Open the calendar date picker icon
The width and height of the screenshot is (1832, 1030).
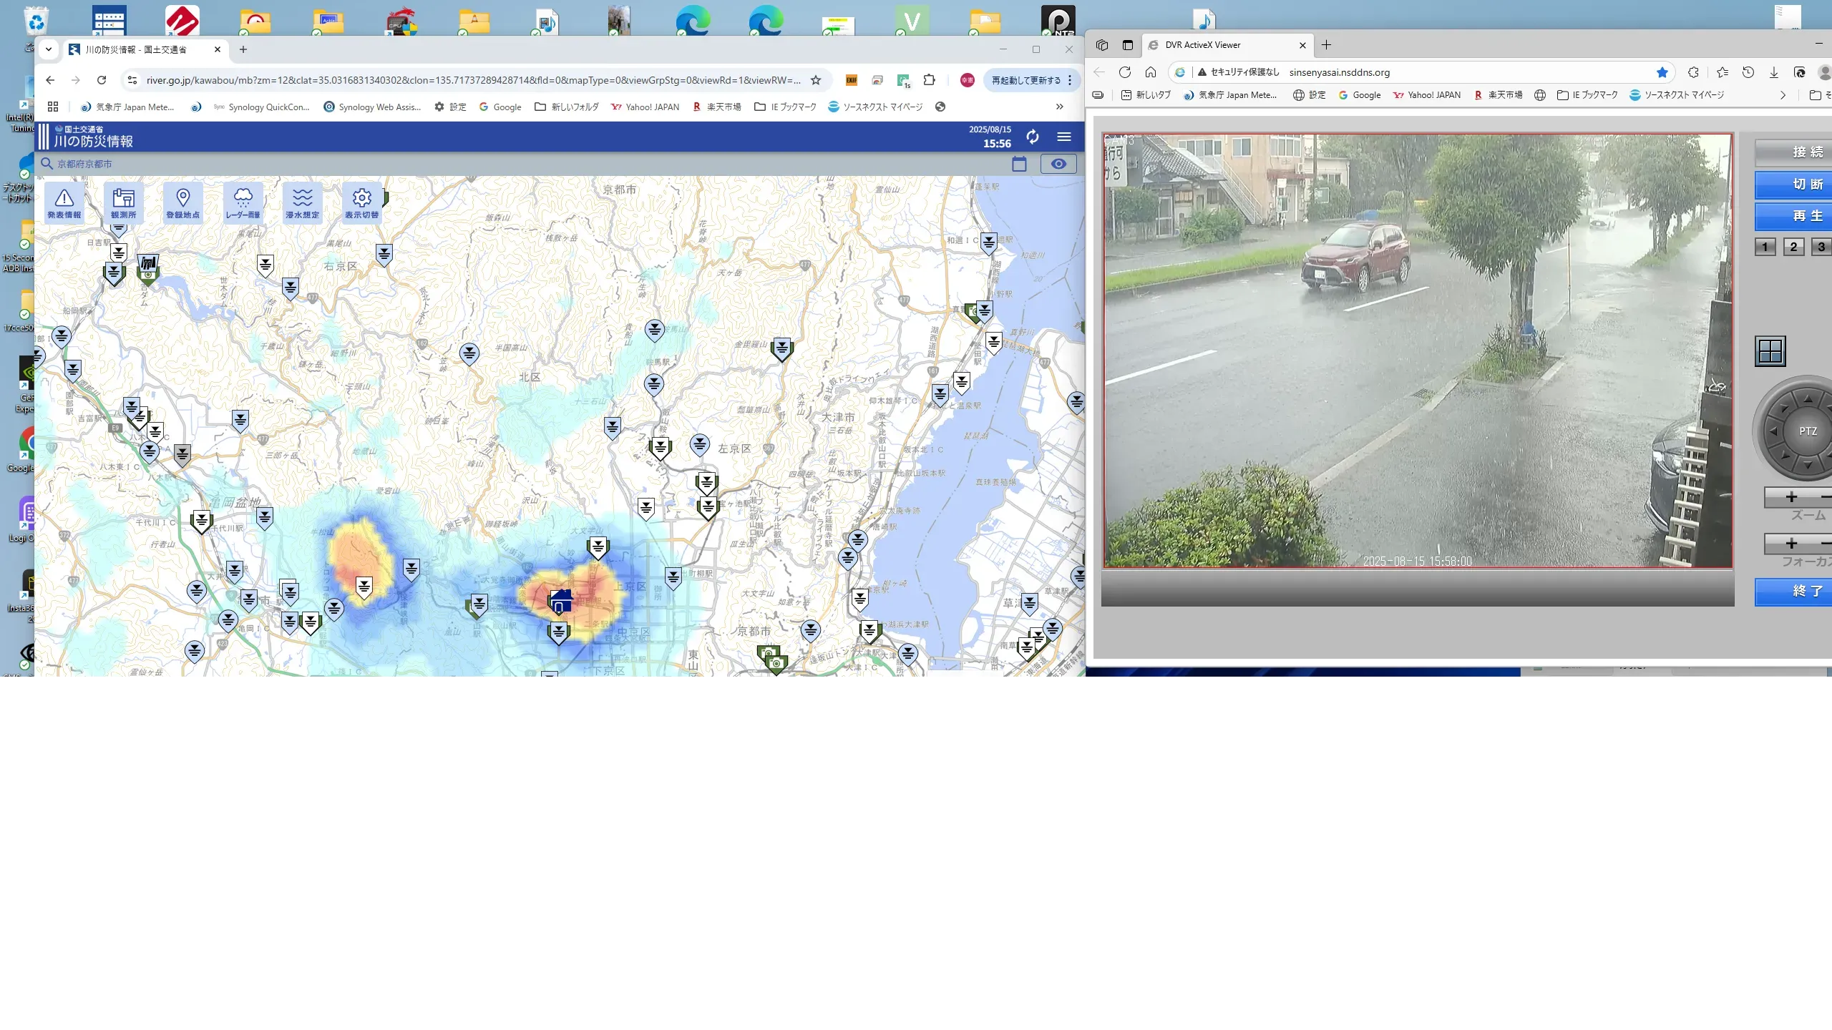[x=1019, y=164]
